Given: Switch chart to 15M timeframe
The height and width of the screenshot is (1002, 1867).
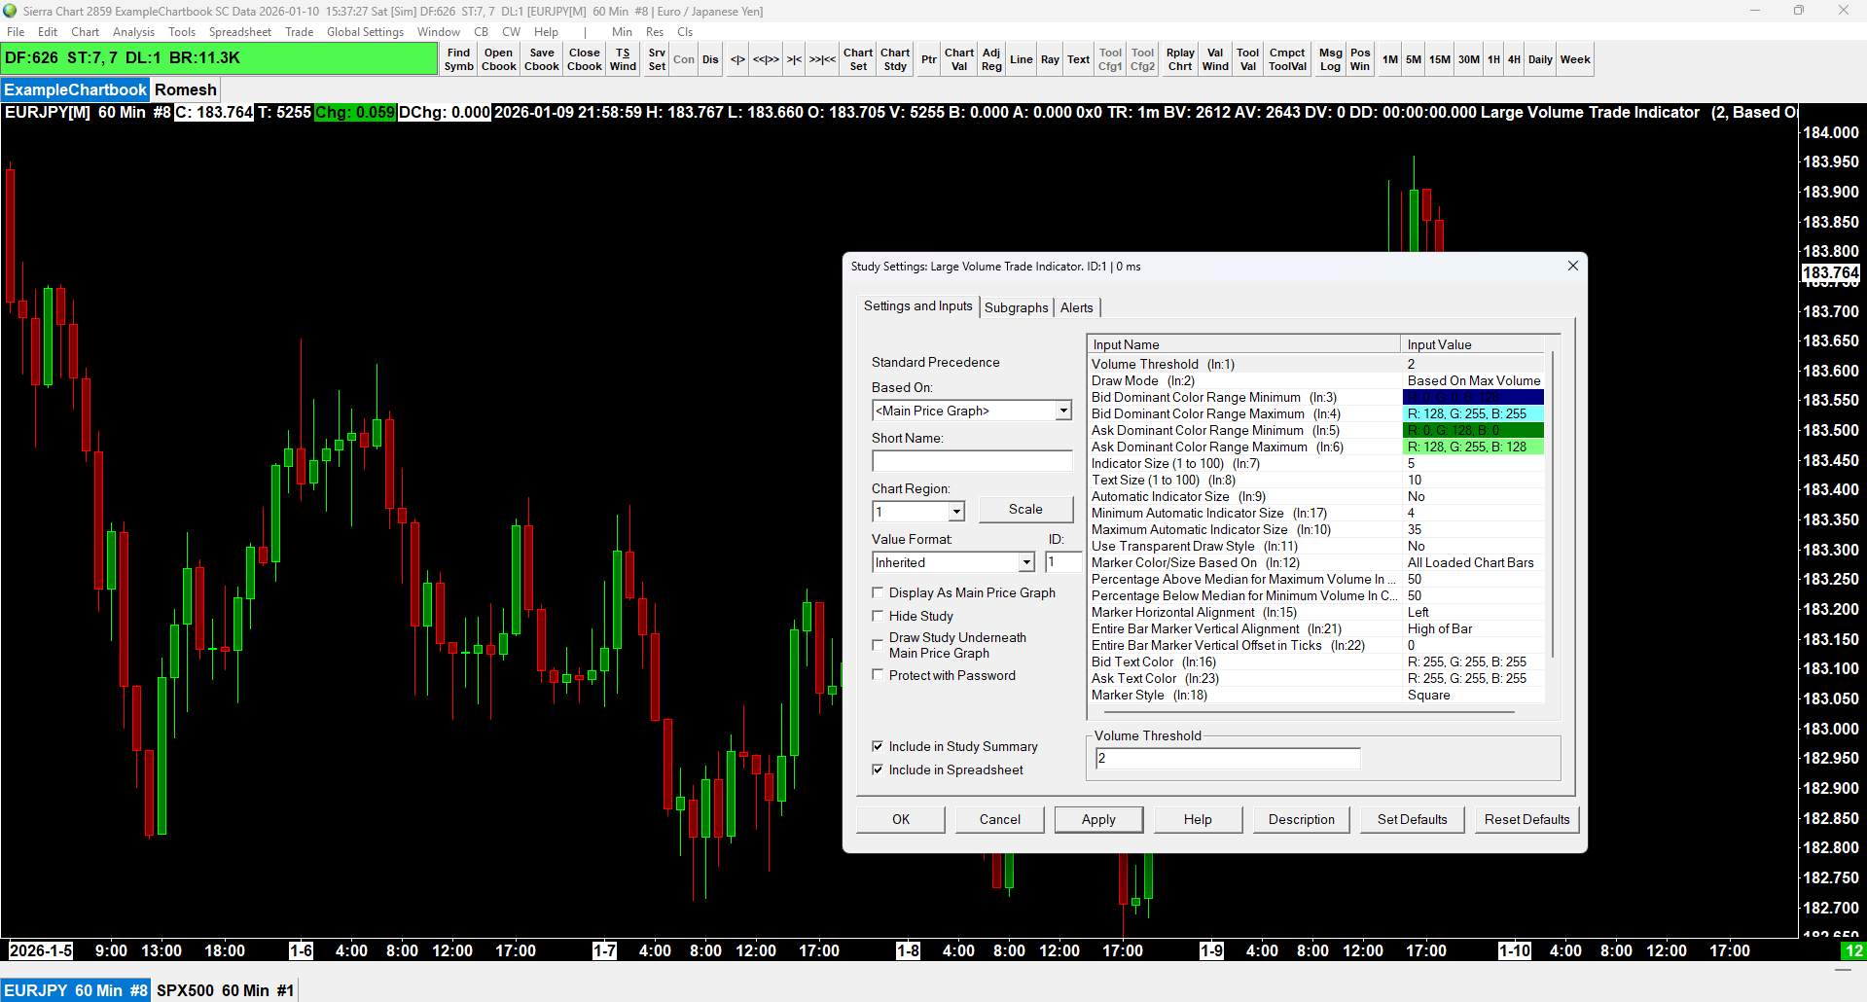Looking at the screenshot, I should [1440, 59].
